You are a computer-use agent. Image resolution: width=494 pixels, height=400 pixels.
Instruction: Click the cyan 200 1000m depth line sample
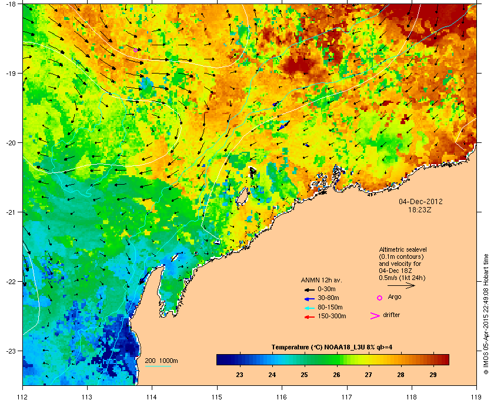coord(158,366)
